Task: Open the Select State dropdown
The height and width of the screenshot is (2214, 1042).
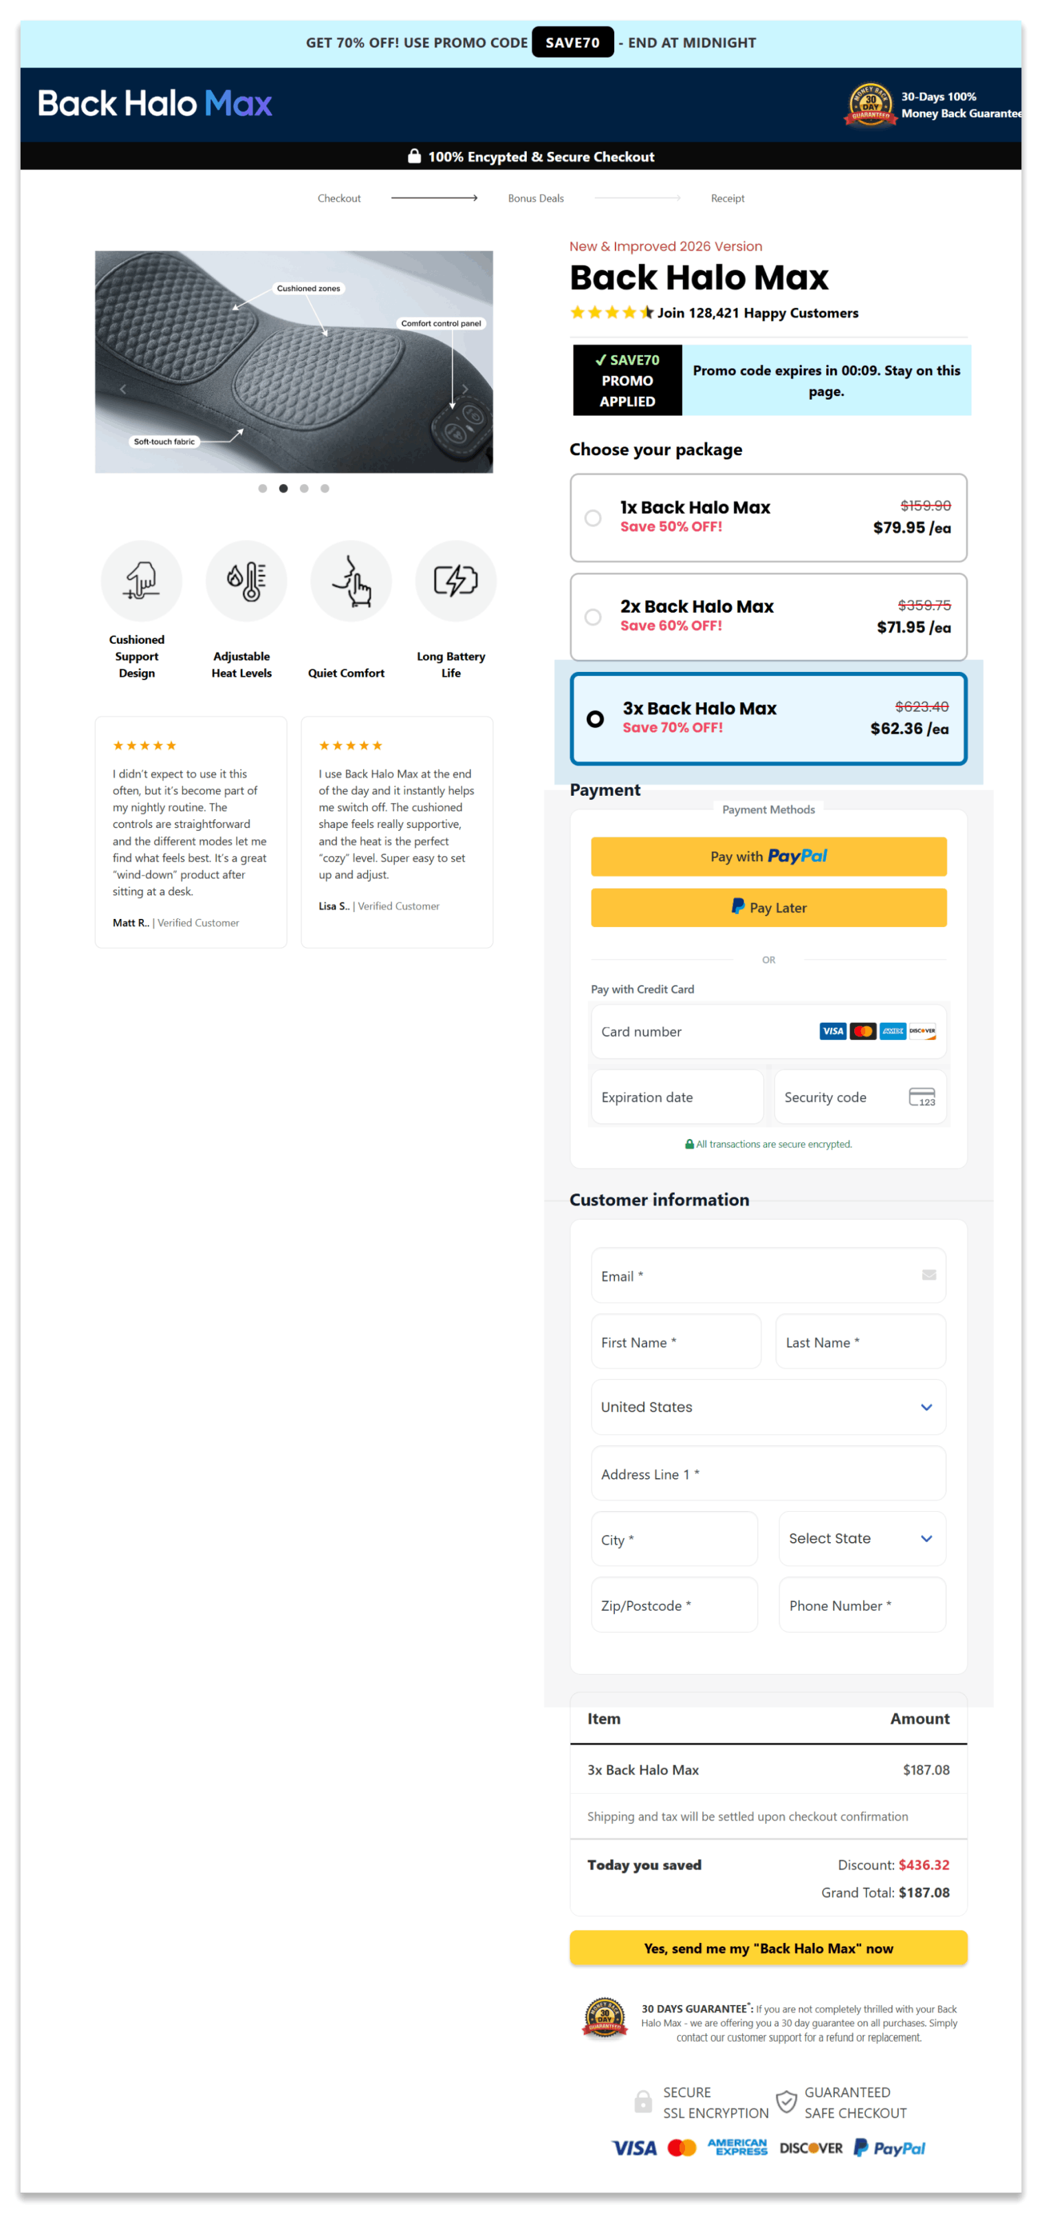Action: (x=862, y=1539)
